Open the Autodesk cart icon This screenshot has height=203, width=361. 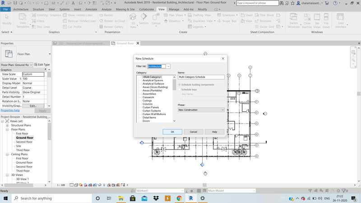pyautogui.click(x=327, y=3)
